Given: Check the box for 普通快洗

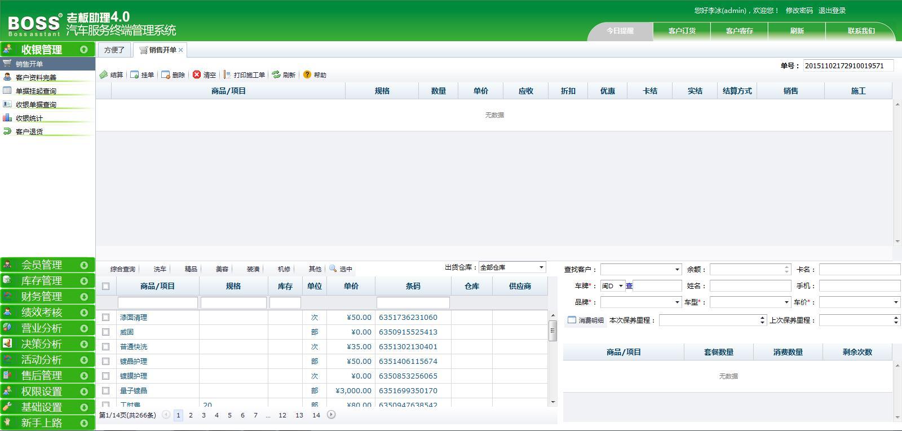Looking at the screenshot, I should (105, 346).
